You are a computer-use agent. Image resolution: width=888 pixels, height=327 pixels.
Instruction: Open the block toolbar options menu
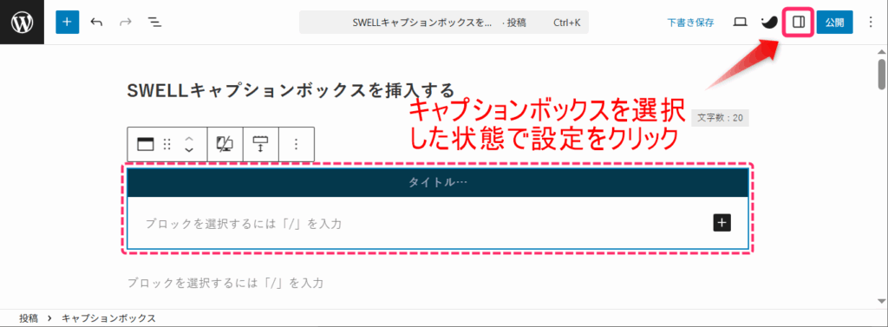[x=296, y=144]
